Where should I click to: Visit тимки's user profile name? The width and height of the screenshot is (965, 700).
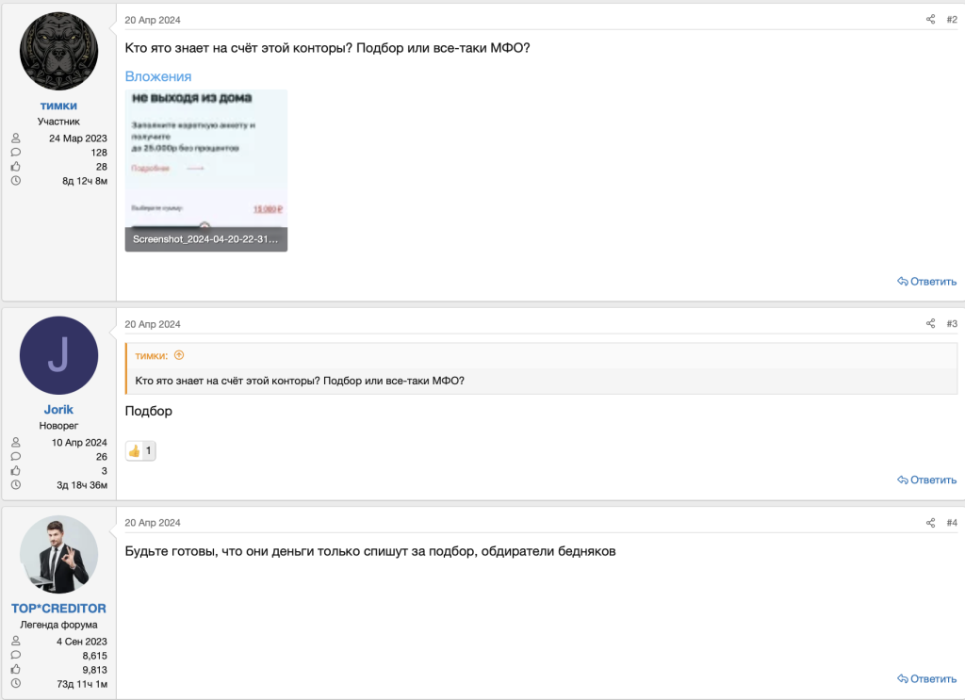[x=58, y=106]
